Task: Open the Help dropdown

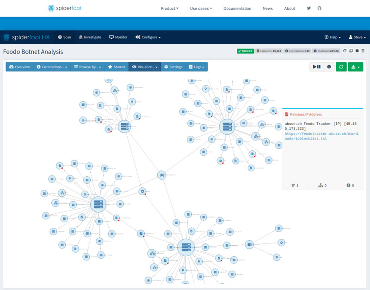Action: point(333,37)
